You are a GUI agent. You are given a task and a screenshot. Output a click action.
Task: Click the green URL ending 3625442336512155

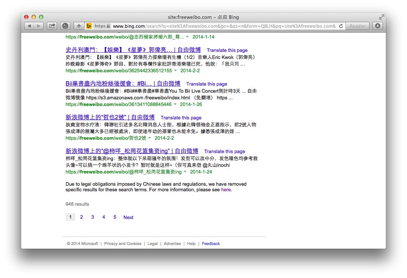pos(119,70)
